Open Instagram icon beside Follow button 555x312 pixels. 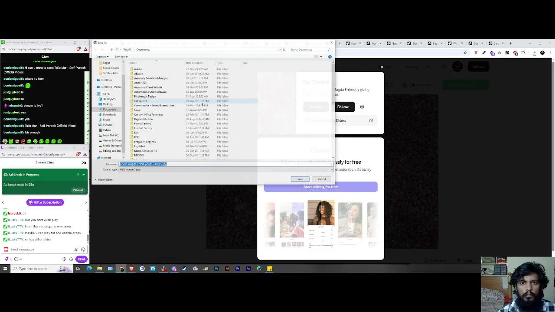(362, 107)
